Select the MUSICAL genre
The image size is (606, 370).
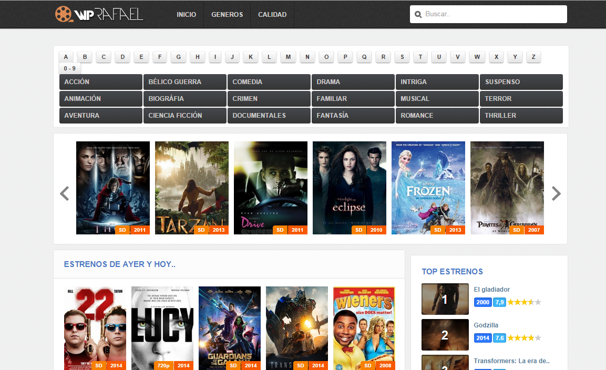pos(437,99)
